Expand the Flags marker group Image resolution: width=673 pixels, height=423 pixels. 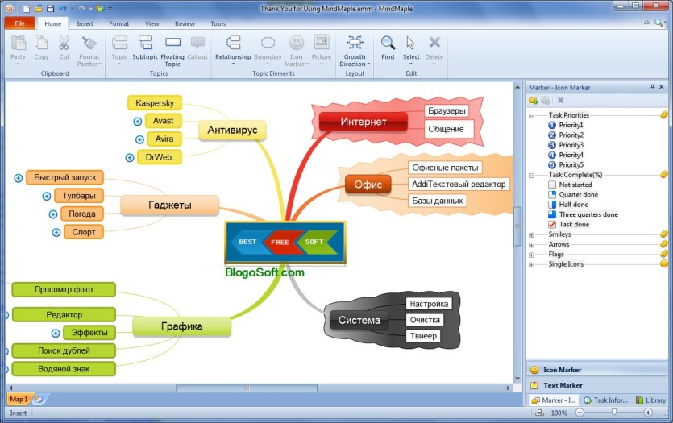coord(531,255)
